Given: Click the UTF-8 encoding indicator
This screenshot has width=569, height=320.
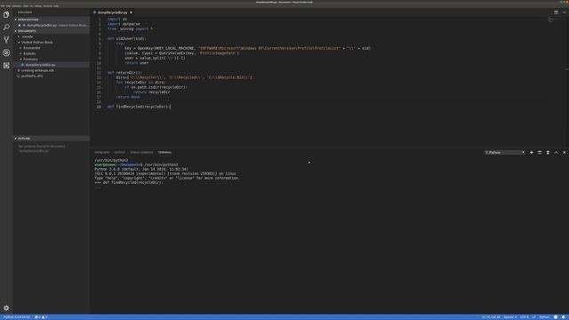Looking at the screenshot, I should click(x=525, y=317).
